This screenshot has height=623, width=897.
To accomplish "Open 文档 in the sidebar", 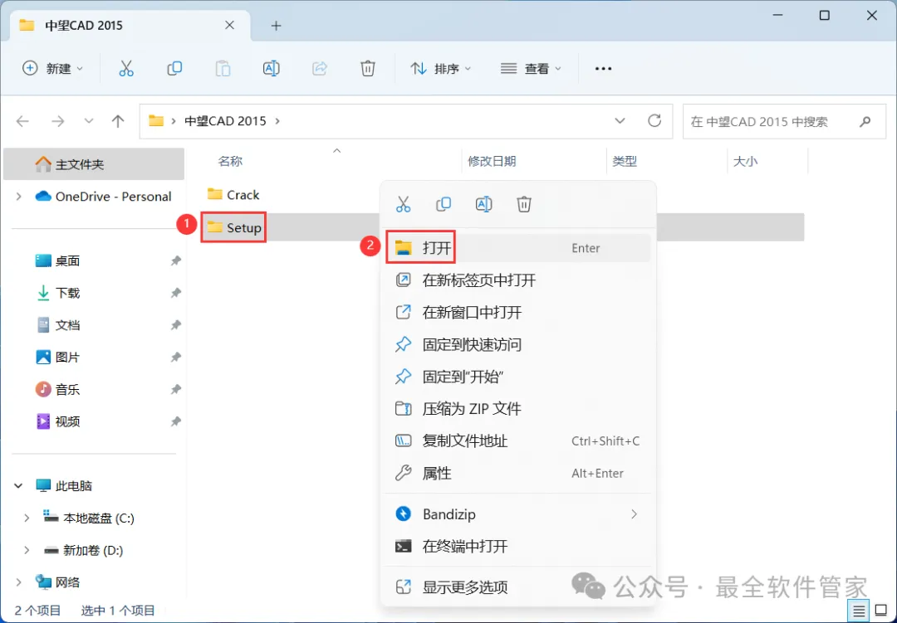I will (x=67, y=325).
